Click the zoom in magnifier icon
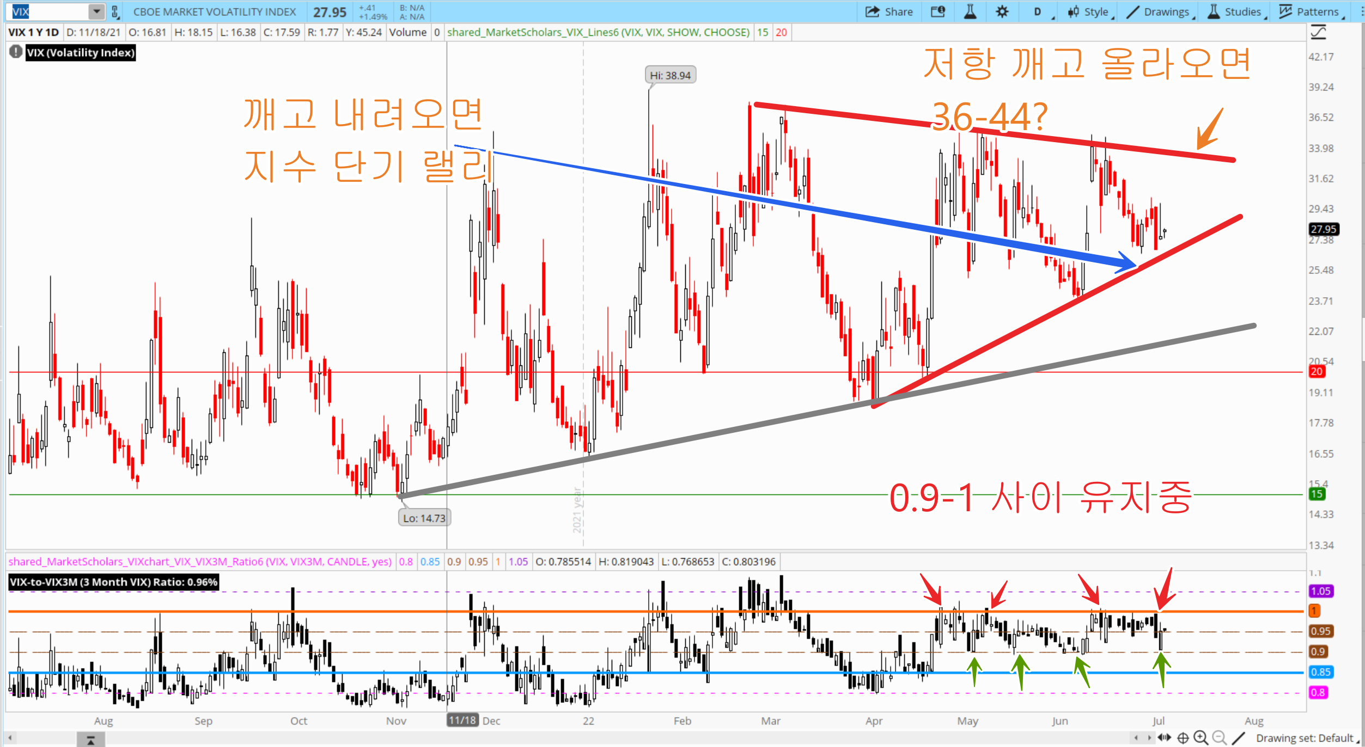 coord(1200,738)
